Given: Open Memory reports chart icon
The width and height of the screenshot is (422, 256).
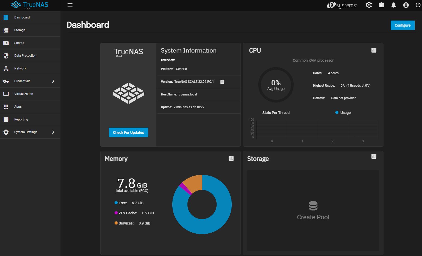Looking at the screenshot, I should tap(231, 158).
